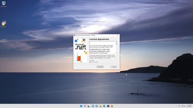Select the installer file icon on desktop
193x108 pixels.
point(4,24)
